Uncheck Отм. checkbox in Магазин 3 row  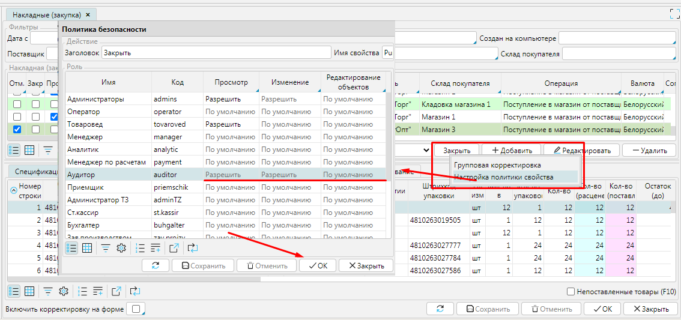tap(17, 130)
